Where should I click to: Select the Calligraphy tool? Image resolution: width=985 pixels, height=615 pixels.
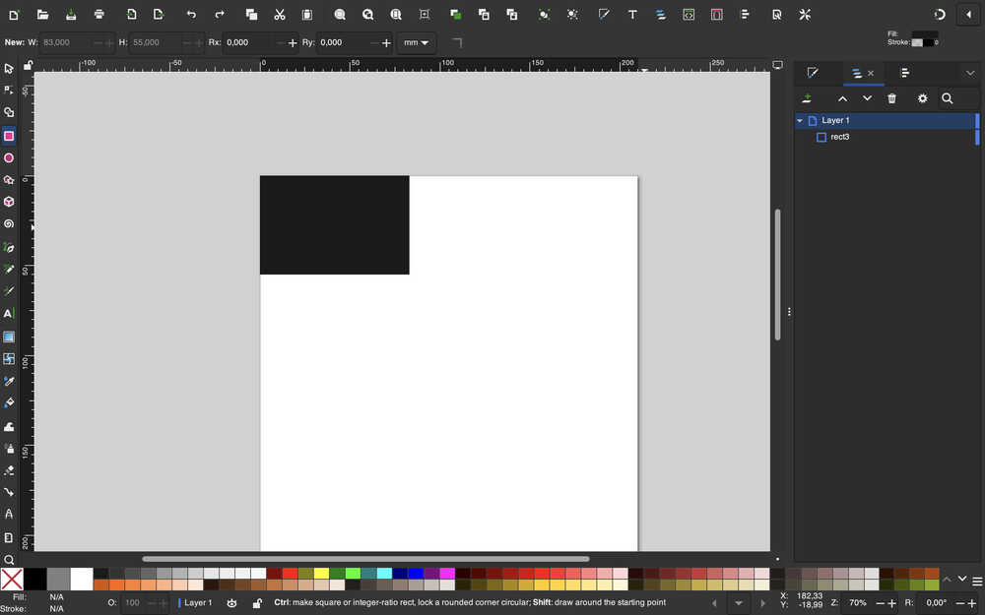(x=9, y=291)
